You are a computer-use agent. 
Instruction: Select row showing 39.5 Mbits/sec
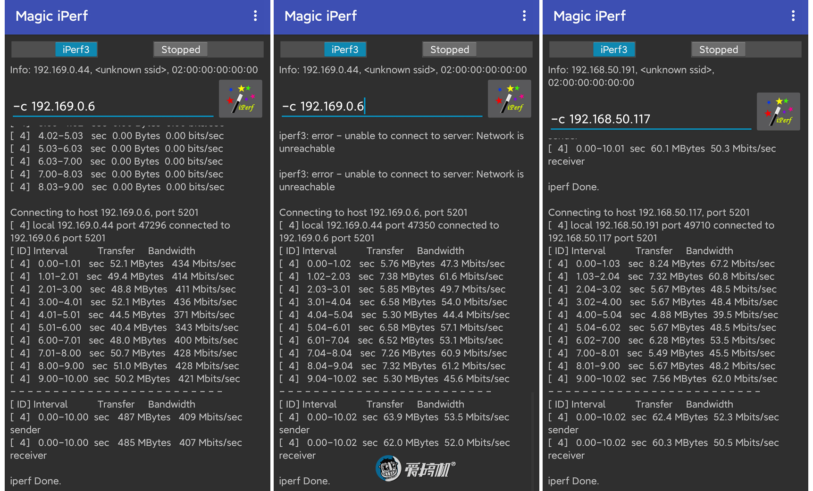coord(663,315)
